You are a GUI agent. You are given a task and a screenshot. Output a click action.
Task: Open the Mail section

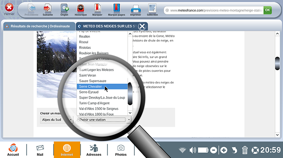point(40,150)
